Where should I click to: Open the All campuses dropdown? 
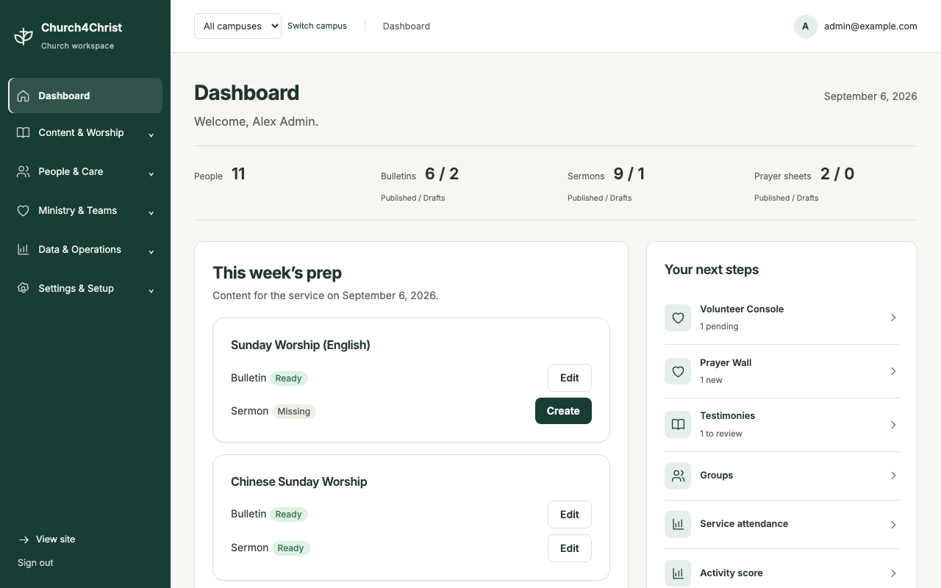coord(237,26)
